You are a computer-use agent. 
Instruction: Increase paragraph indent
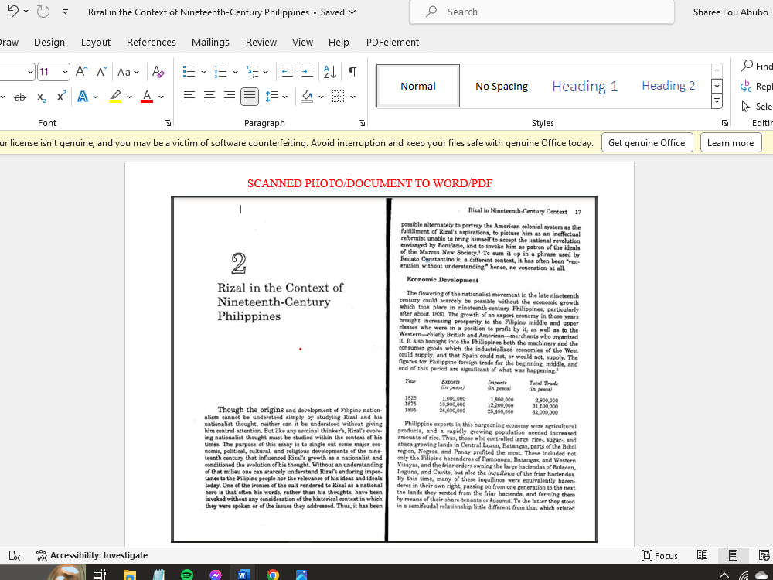pos(308,72)
